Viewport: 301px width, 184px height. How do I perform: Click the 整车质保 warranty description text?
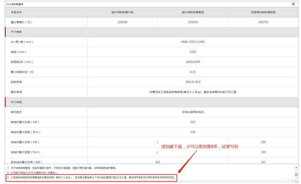(193, 92)
